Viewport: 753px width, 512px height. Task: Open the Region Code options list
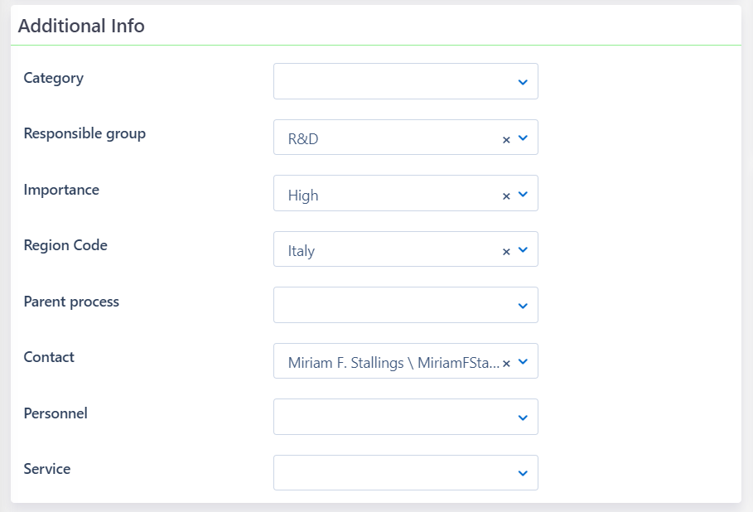[x=524, y=250]
